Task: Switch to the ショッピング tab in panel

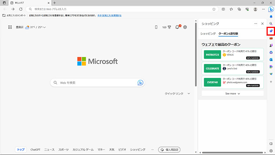Action: [x=208, y=33]
